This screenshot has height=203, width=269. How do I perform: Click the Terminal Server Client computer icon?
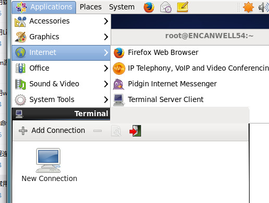coord(119,100)
